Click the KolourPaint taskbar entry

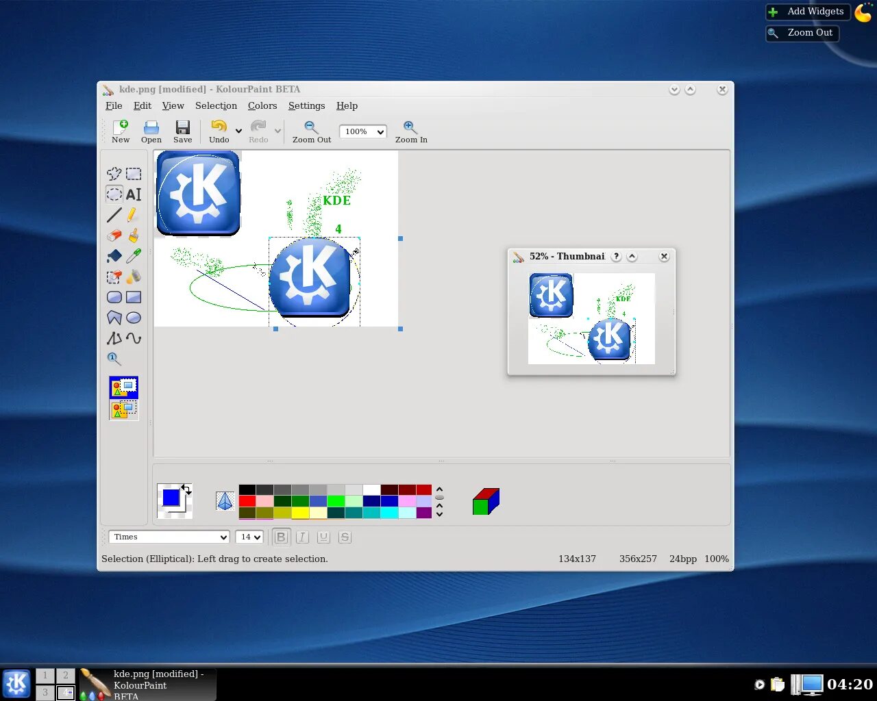coord(147,685)
